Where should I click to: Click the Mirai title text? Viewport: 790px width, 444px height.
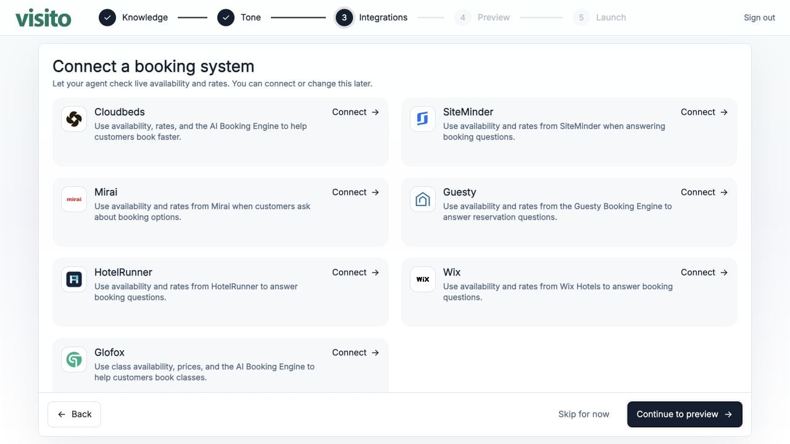pyautogui.click(x=106, y=192)
